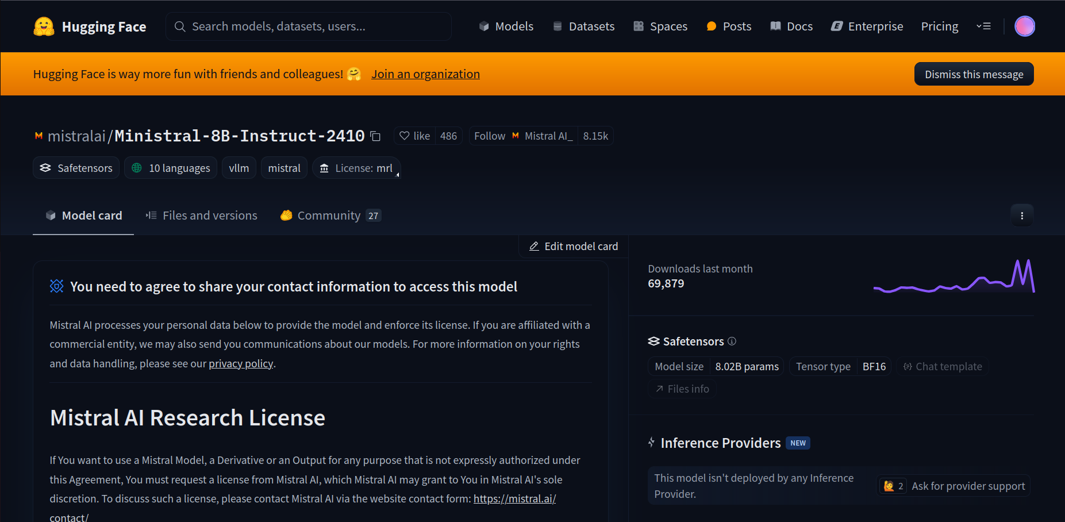
Task: Open the Chat template viewer
Action: (943, 367)
